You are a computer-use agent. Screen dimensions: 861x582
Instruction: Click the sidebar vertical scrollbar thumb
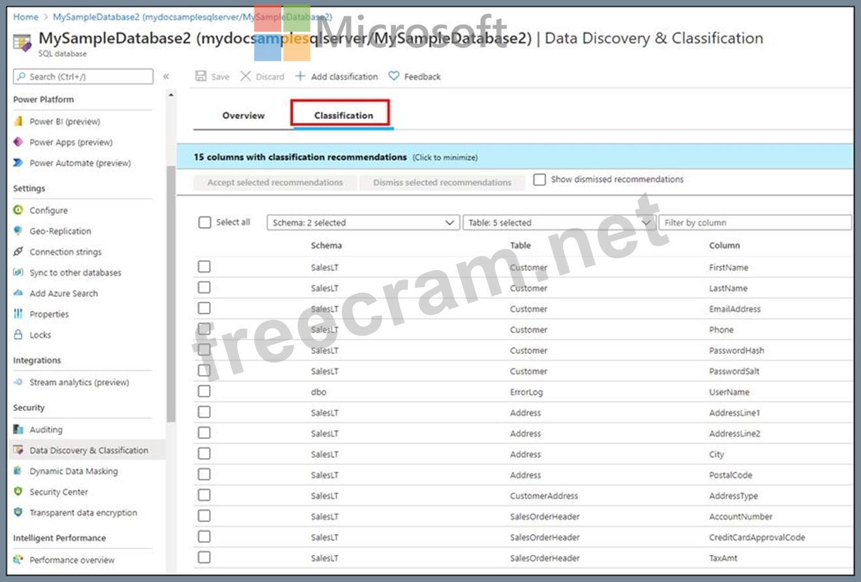171,294
